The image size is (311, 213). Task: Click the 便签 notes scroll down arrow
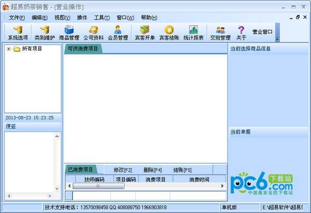coord(57,189)
